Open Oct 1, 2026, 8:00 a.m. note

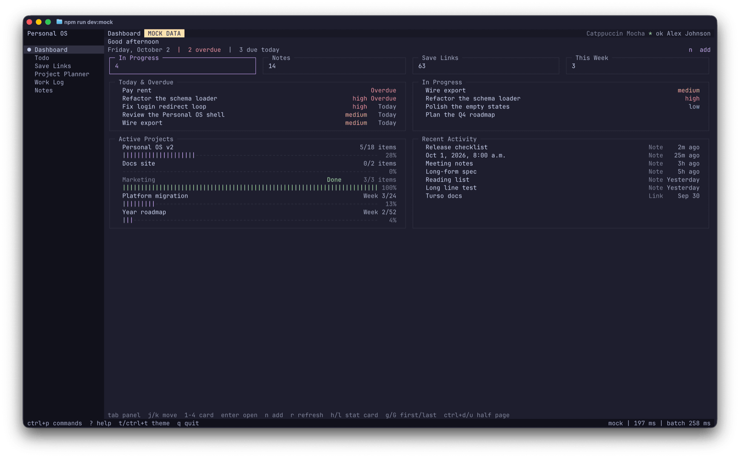pos(562,155)
